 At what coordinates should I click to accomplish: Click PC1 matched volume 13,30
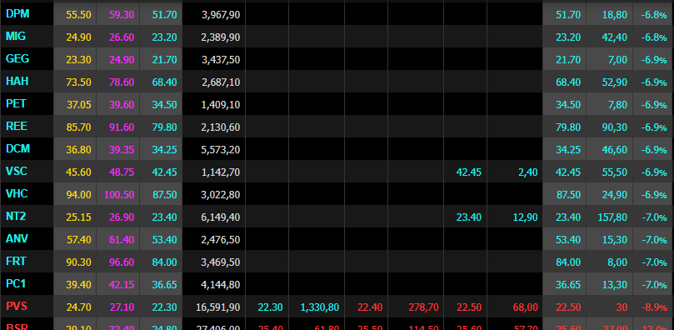click(615, 285)
